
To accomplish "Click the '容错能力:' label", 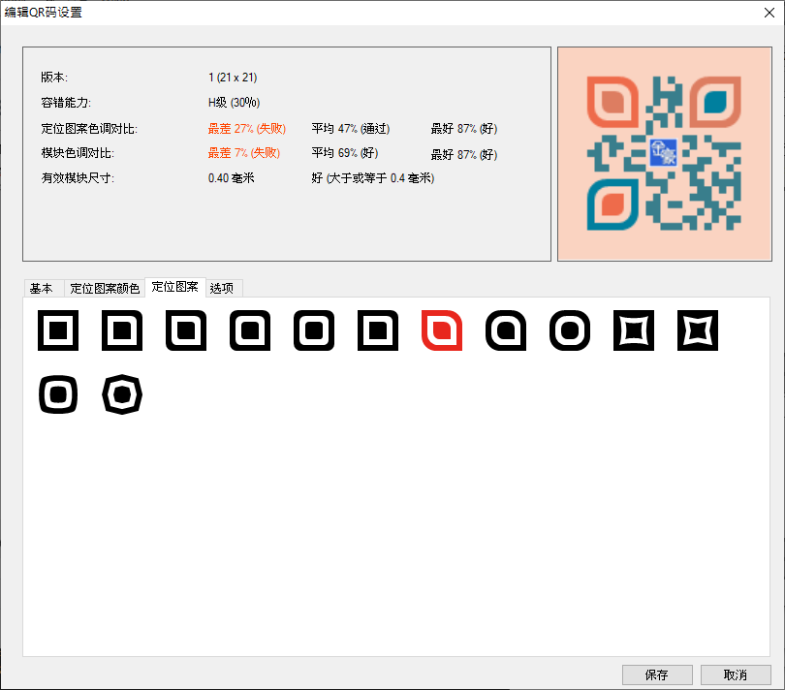I will pyautogui.click(x=66, y=103).
